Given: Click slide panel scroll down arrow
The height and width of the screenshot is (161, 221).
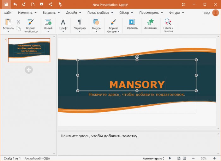Looking at the screenshot, I should pos(54,154).
